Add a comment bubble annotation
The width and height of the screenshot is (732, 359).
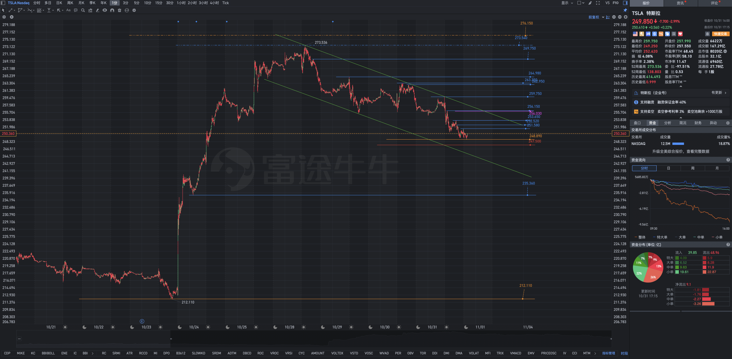pos(76,10)
